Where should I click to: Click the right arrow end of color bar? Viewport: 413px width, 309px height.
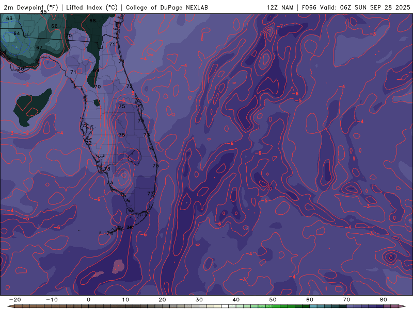(x=403, y=306)
